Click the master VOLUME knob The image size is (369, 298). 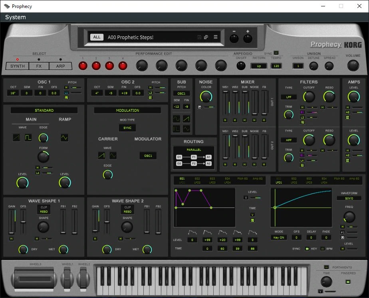(353, 66)
